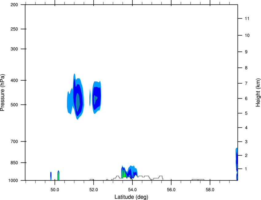The height and width of the screenshot is (200, 261).
Task: Click latitude tick label 50.0
Action: pos(55,190)
